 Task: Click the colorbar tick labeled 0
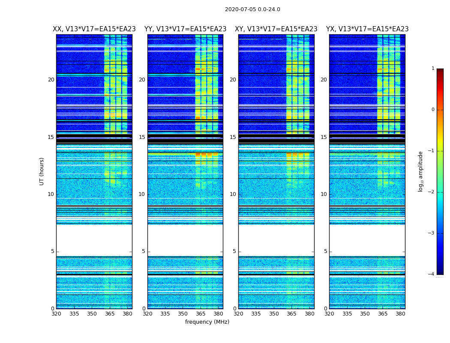click(x=433, y=110)
